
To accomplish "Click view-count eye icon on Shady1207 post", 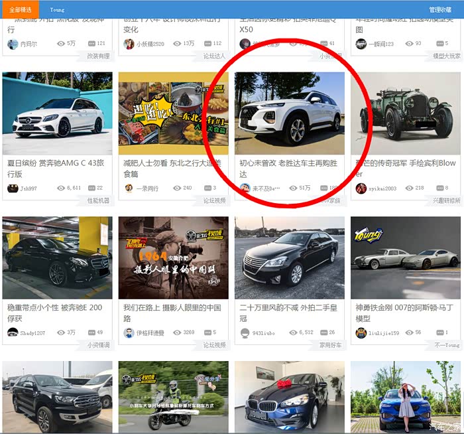I will pyautogui.click(x=61, y=332).
